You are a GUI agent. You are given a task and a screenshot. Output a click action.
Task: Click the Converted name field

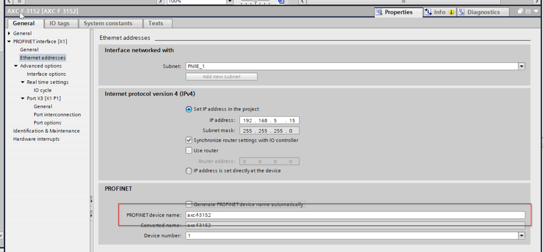(x=355, y=225)
